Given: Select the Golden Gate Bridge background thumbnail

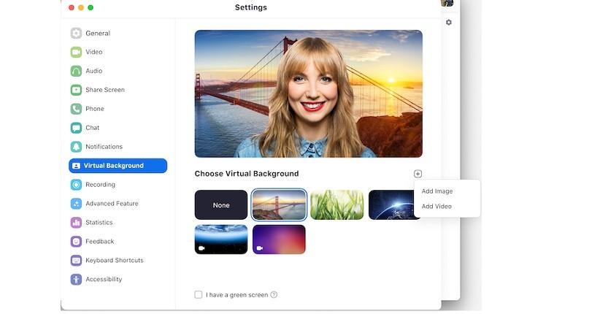Looking at the screenshot, I should [x=279, y=205].
